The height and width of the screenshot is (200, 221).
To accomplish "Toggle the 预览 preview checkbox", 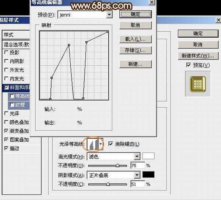I will pos(189,65).
